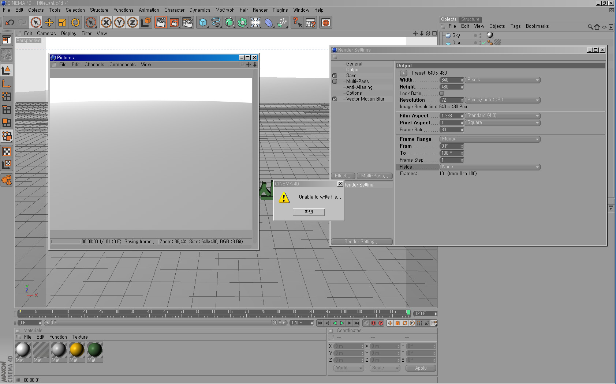
Task: Select the Move tool in top toolbar
Action: pos(49,23)
